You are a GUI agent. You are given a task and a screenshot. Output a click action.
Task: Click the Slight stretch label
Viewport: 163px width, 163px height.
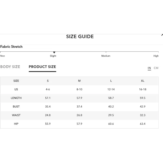(x=53, y=56)
